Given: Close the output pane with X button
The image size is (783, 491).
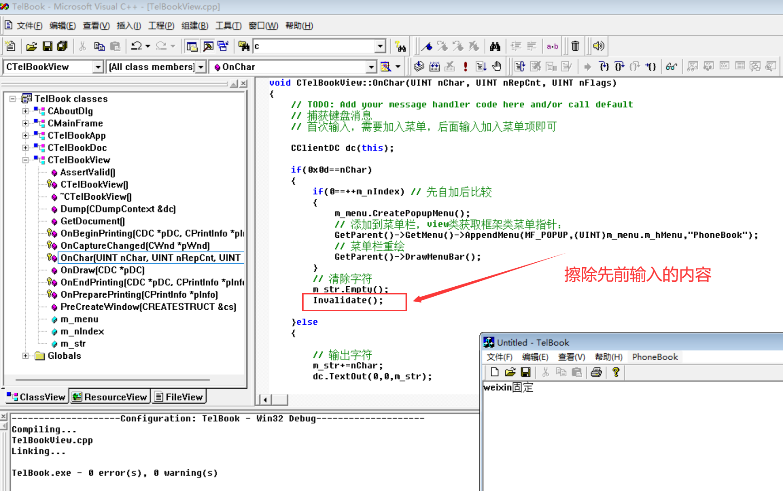Looking at the screenshot, I should (x=4, y=416).
